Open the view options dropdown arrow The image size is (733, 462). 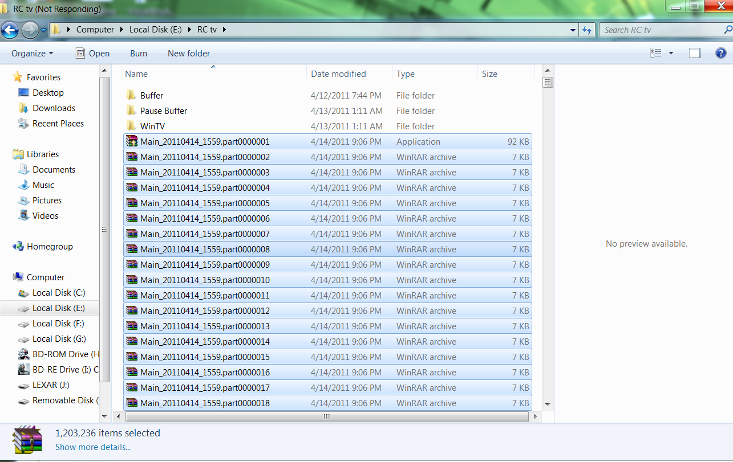671,53
